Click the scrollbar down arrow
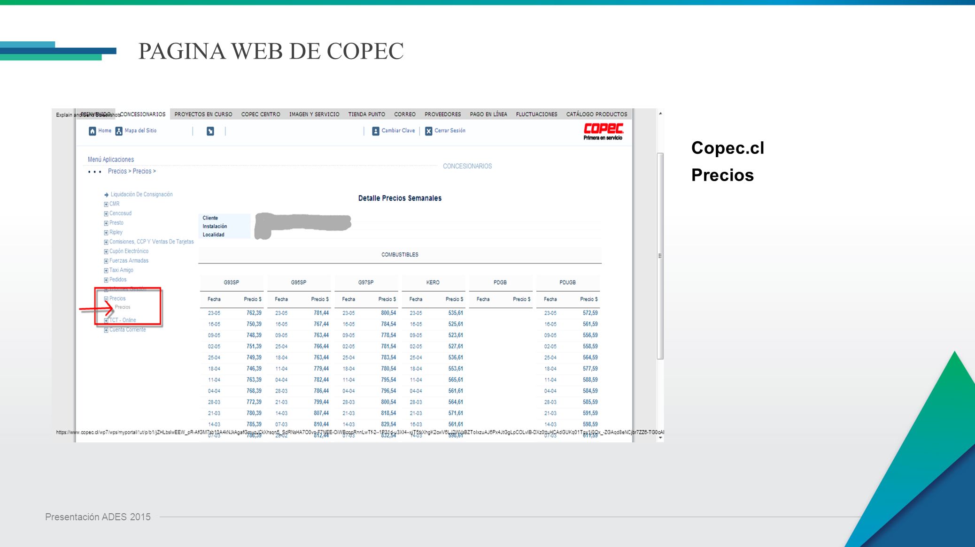 click(660, 438)
